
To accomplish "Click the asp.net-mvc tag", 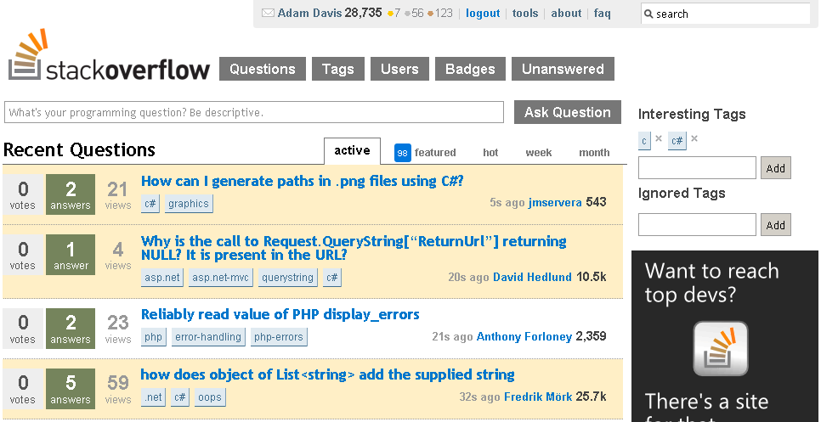I will click(220, 277).
